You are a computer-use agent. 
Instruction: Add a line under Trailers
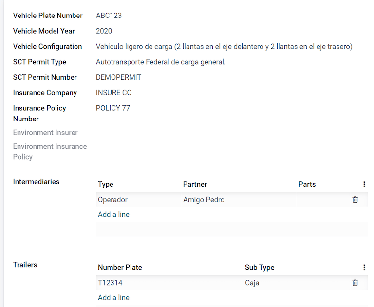[113, 297]
